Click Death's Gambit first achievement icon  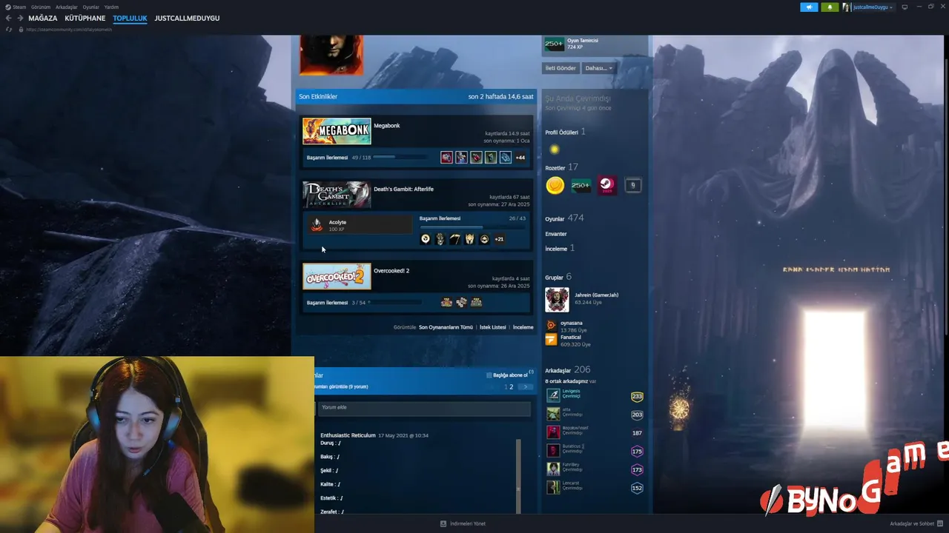(426, 239)
